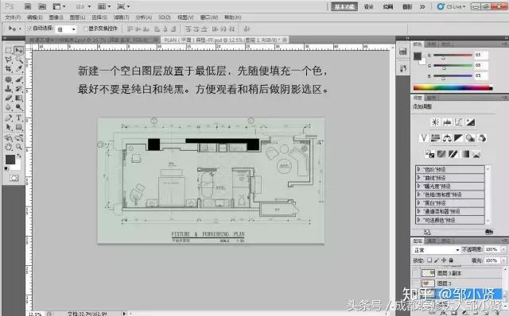Viewport: 509px width, 316px height.
Task: Open the auto-select 组 dropdown
Action: click(x=67, y=29)
